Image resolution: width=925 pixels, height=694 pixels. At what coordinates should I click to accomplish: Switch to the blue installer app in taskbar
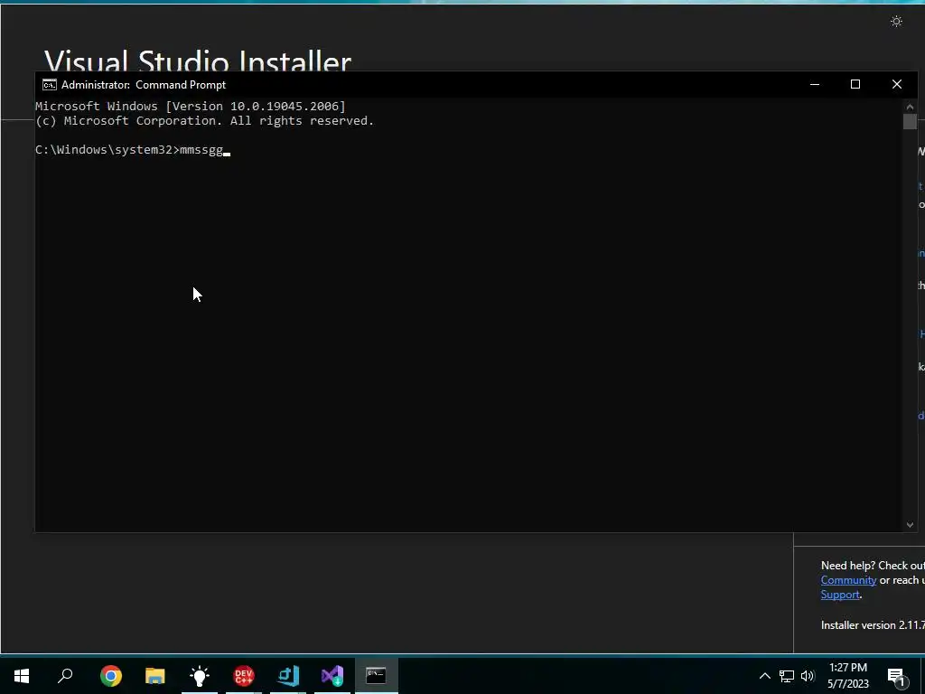coord(288,676)
